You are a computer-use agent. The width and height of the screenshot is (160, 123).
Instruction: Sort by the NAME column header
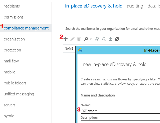pos(69,49)
